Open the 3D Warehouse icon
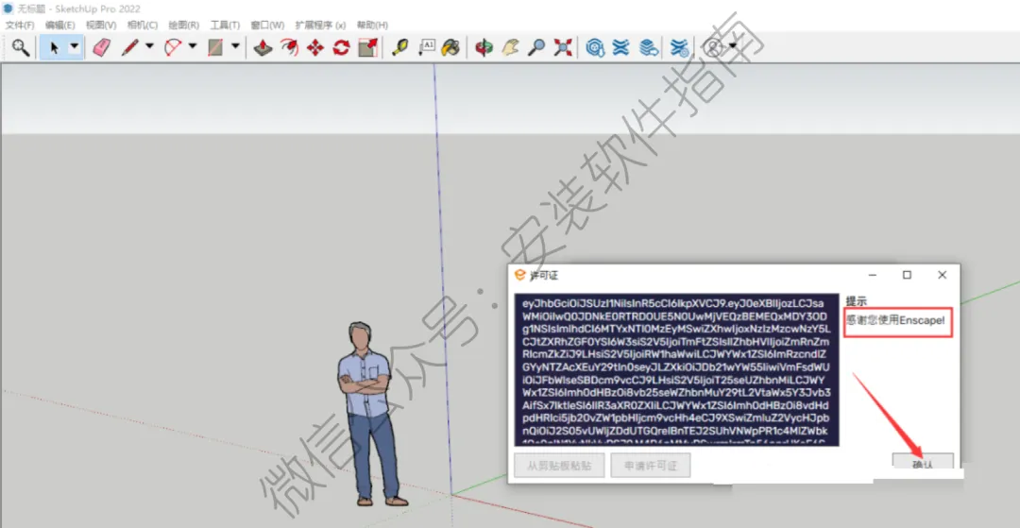 coord(595,47)
